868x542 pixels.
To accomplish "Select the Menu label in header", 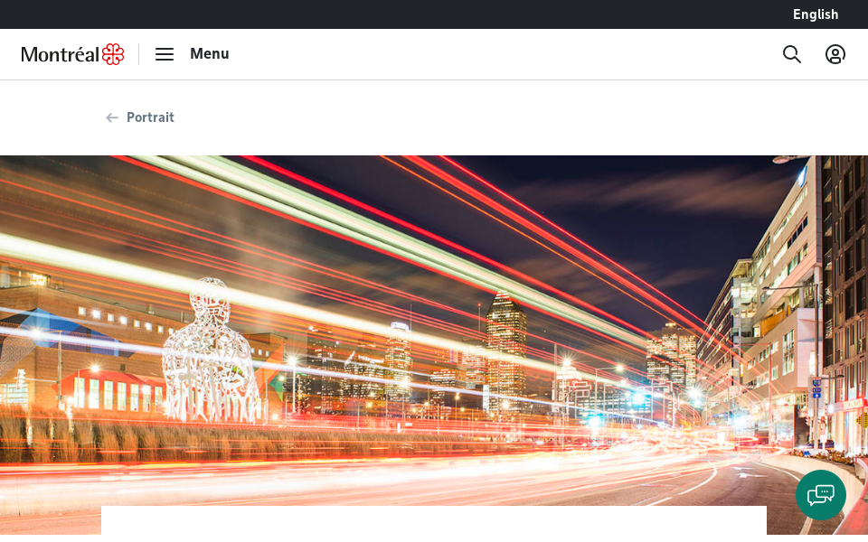I will pyautogui.click(x=209, y=54).
